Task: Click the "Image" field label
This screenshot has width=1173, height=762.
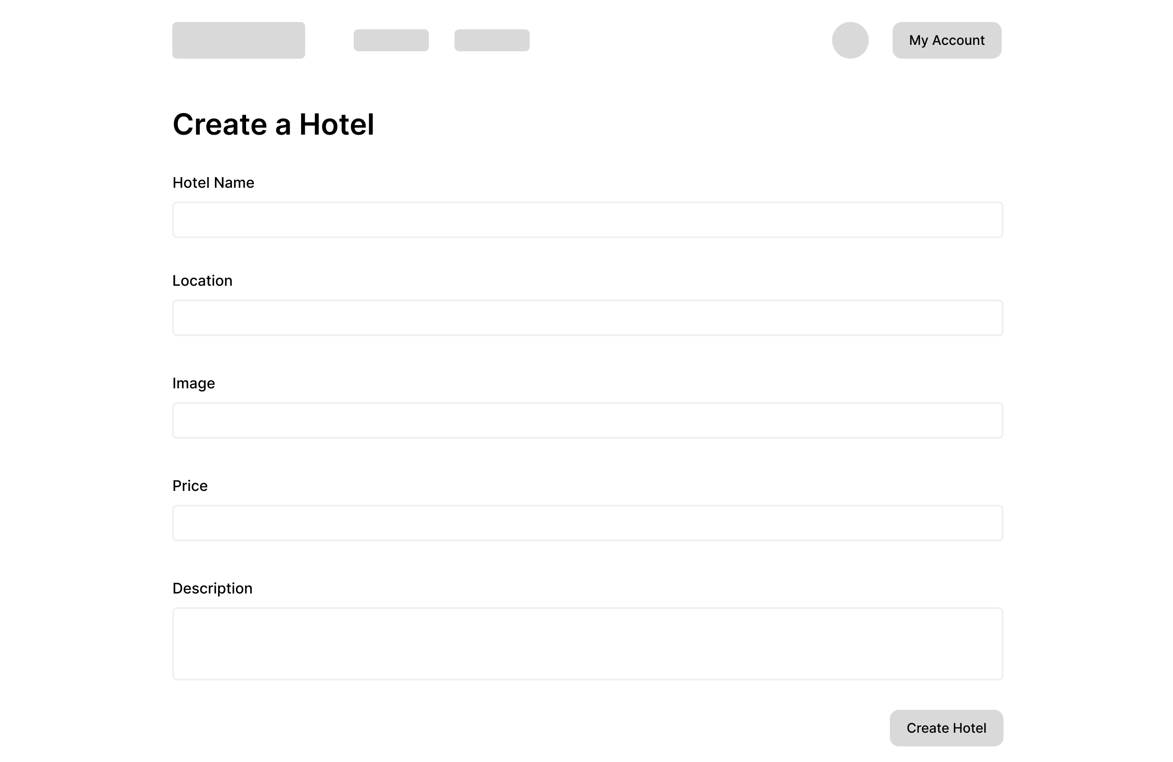Action: tap(193, 383)
